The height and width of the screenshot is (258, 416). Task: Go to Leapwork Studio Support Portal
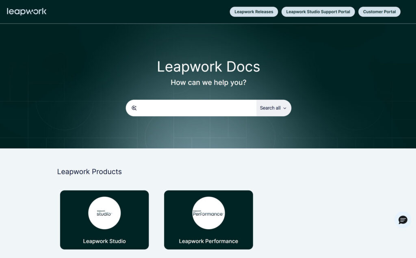pyautogui.click(x=318, y=12)
